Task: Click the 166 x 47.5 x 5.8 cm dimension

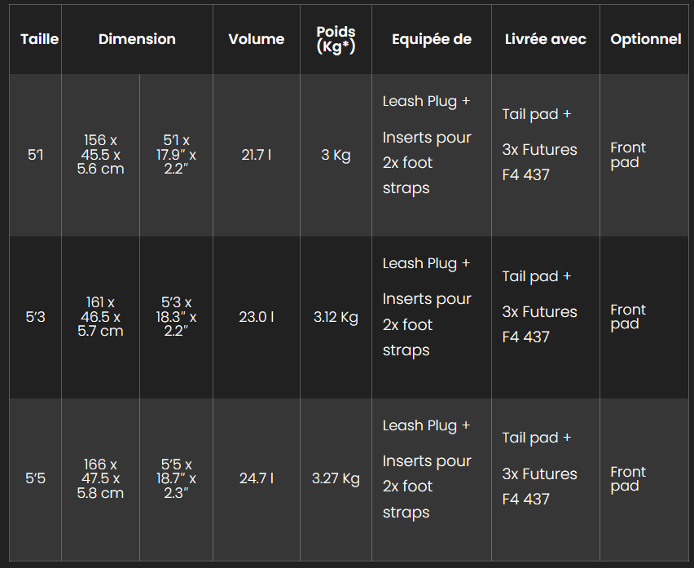Action: [x=100, y=478]
